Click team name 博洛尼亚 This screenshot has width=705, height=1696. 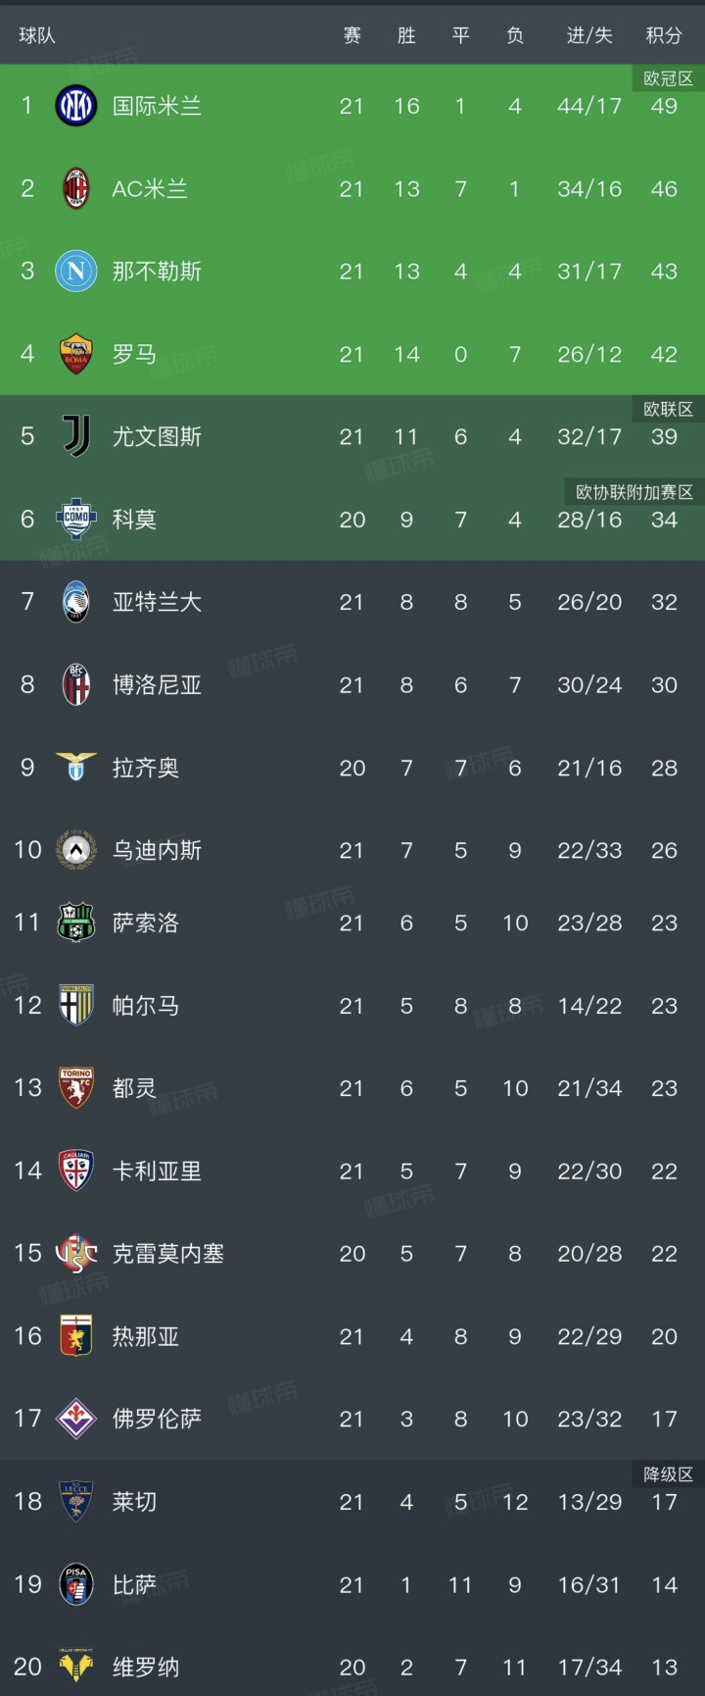click(x=157, y=685)
